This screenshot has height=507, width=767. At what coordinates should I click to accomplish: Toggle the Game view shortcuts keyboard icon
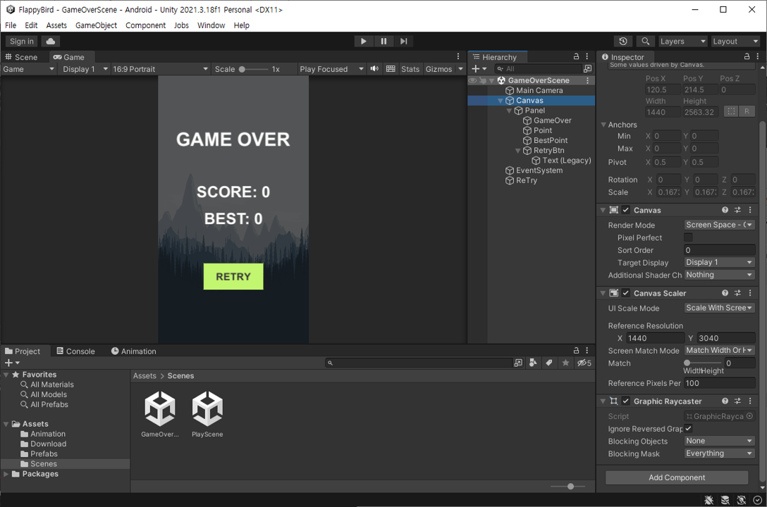tap(391, 69)
